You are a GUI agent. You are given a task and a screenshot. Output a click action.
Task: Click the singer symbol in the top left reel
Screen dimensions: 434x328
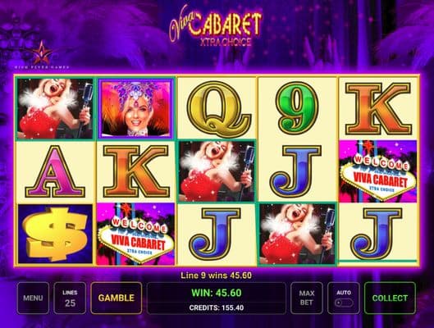click(x=55, y=108)
